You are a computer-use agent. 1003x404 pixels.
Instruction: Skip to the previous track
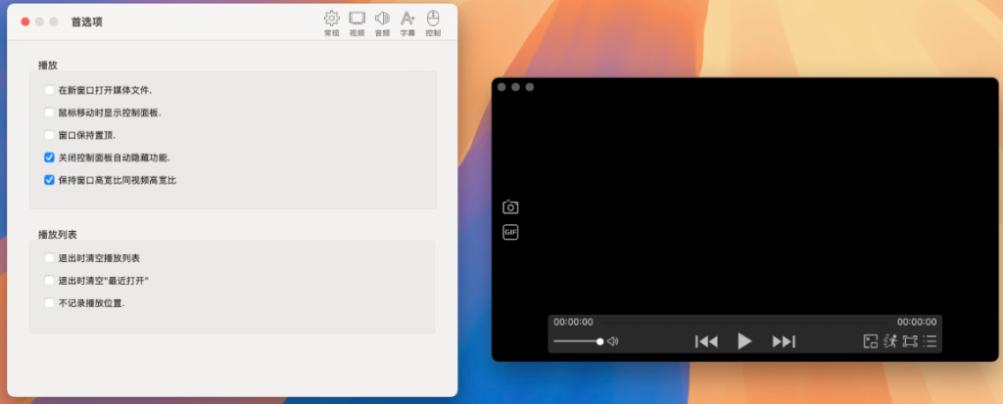(x=706, y=341)
